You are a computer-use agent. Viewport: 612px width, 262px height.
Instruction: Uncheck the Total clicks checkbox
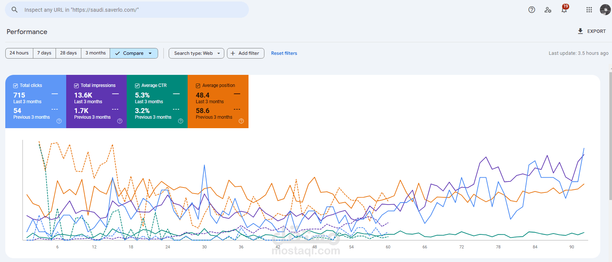[x=16, y=86]
